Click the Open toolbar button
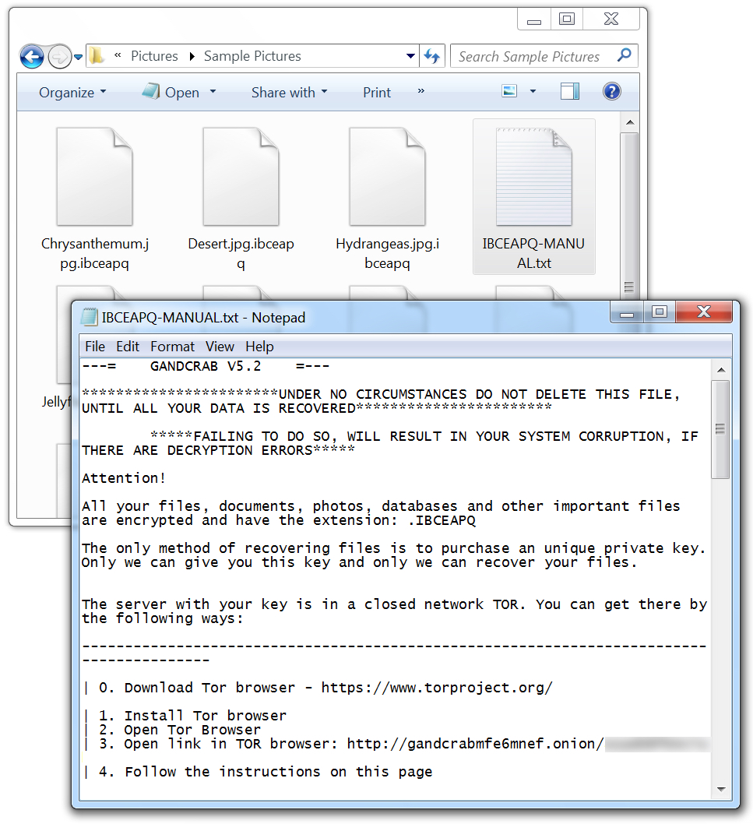This screenshot has width=753, height=824. coord(171,92)
